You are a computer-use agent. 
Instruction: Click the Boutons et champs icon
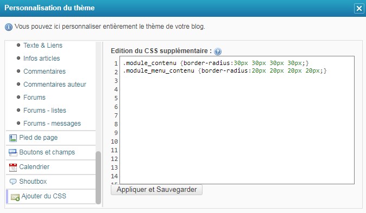pyautogui.click(x=13, y=153)
